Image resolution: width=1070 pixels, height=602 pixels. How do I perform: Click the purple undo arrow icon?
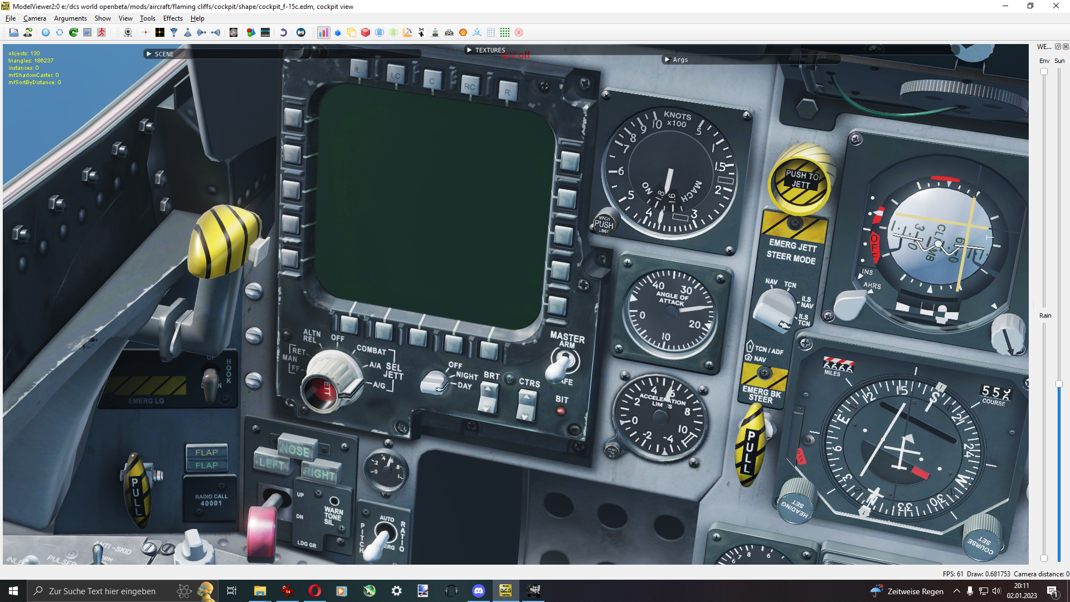[x=283, y=32]
